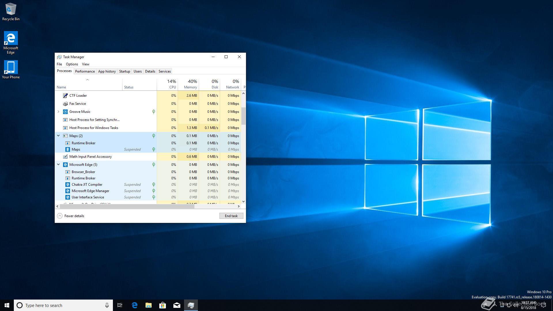Sort processes by the Status column

pos(139,85)
